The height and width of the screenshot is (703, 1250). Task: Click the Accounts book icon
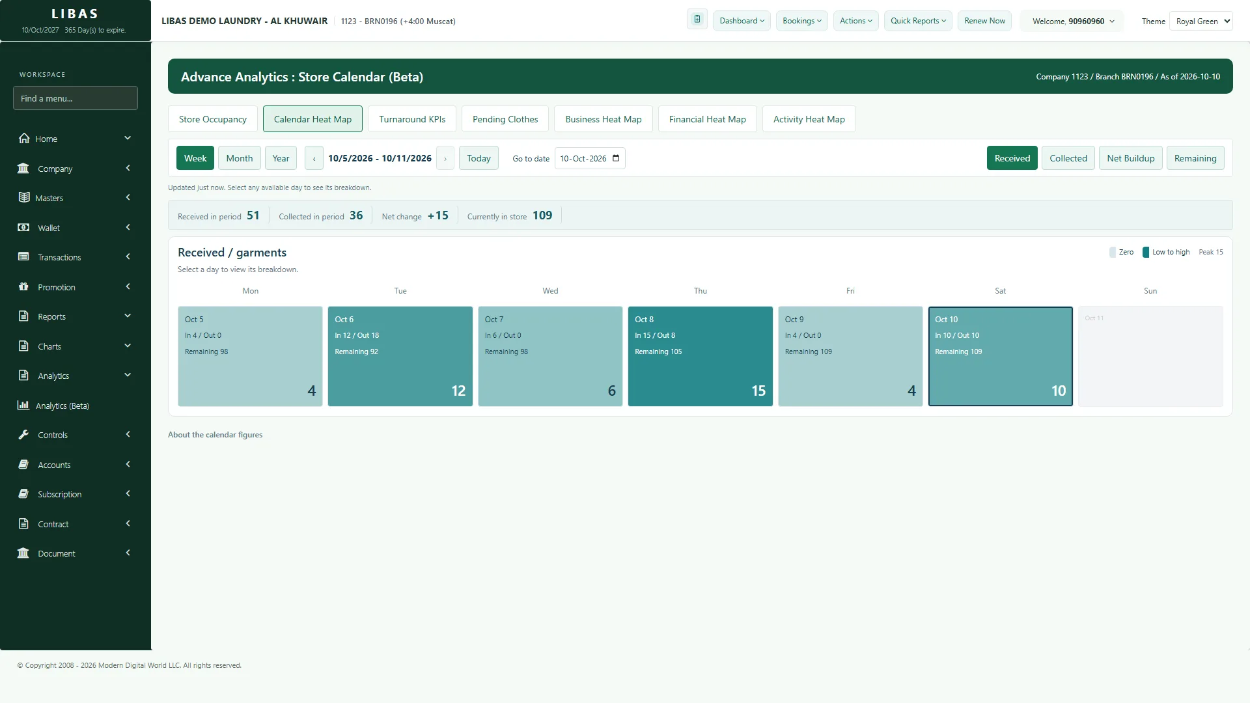23,464
